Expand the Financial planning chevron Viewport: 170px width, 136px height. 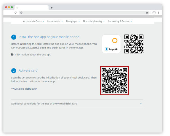pyautogui.click(x=104, y=21)
